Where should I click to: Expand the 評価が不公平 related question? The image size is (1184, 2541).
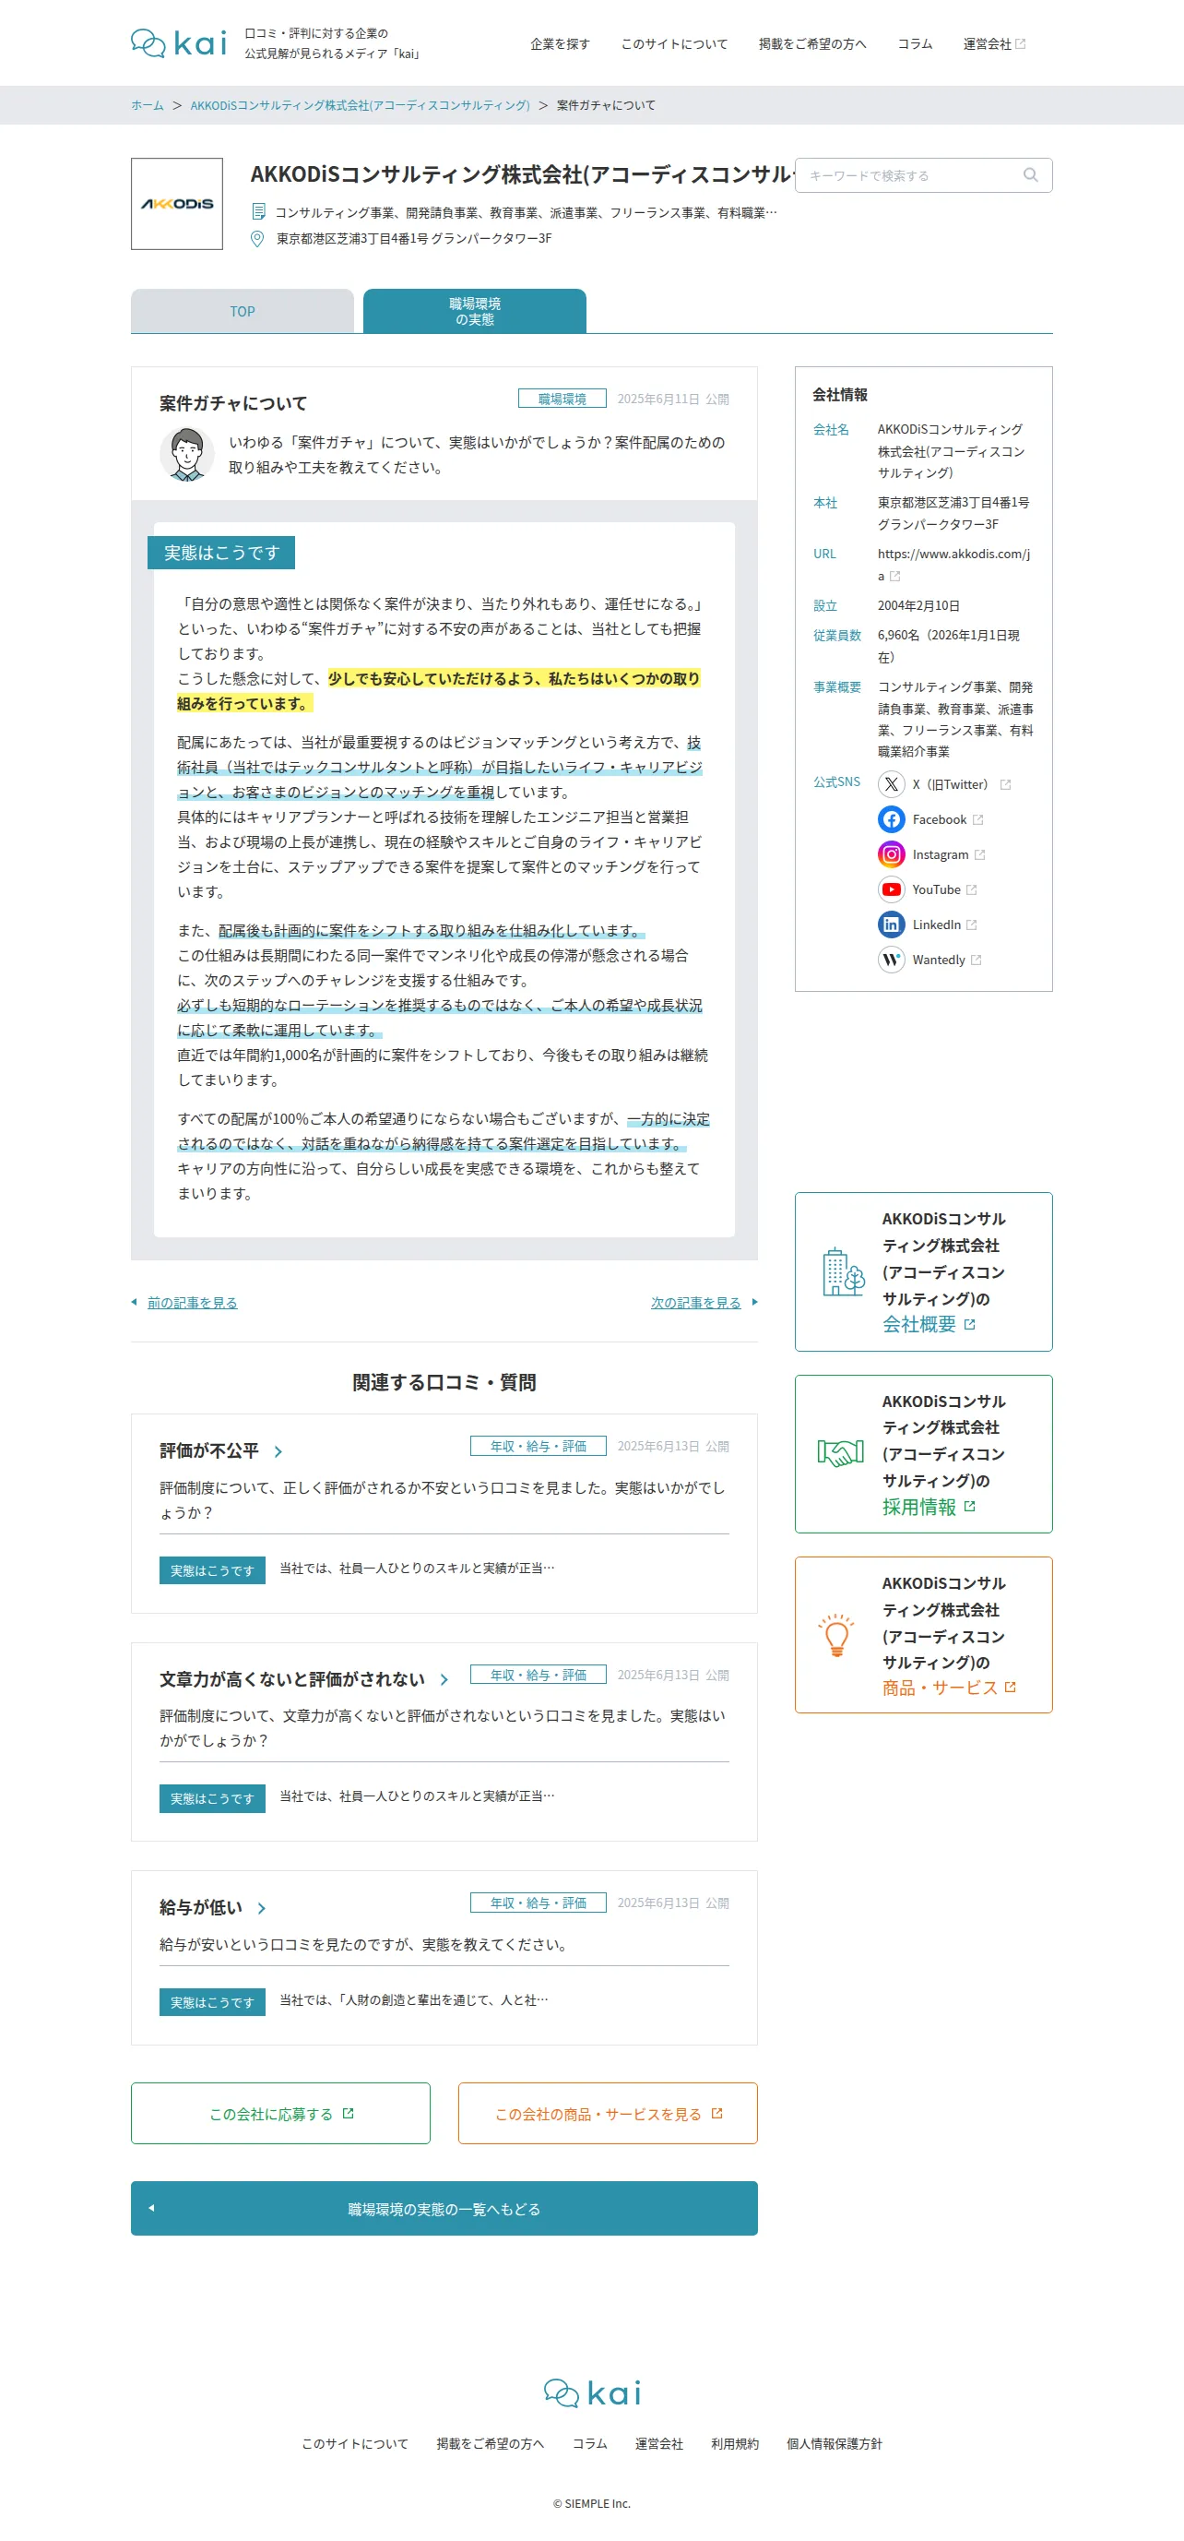coord(220,1451)
